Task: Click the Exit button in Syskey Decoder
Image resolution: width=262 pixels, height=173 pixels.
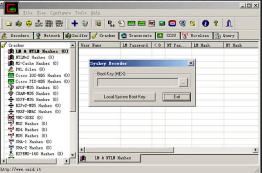Action: click(177, 97)
